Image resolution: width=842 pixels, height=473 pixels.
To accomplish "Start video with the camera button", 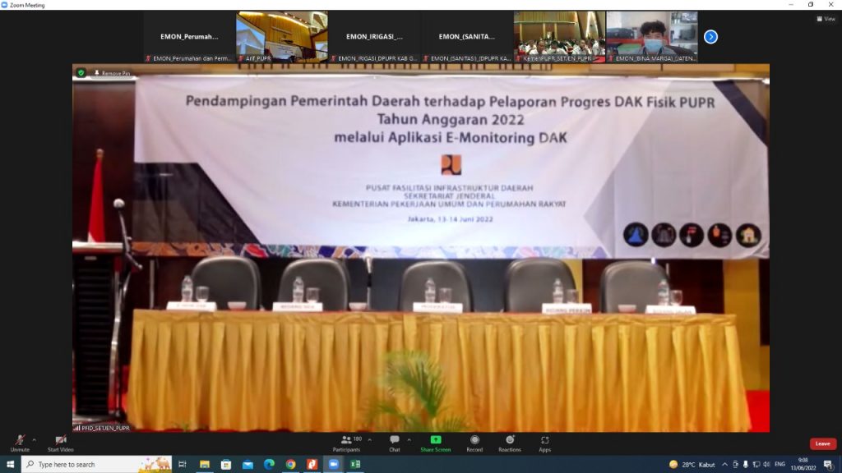I will tap(60, 441).
